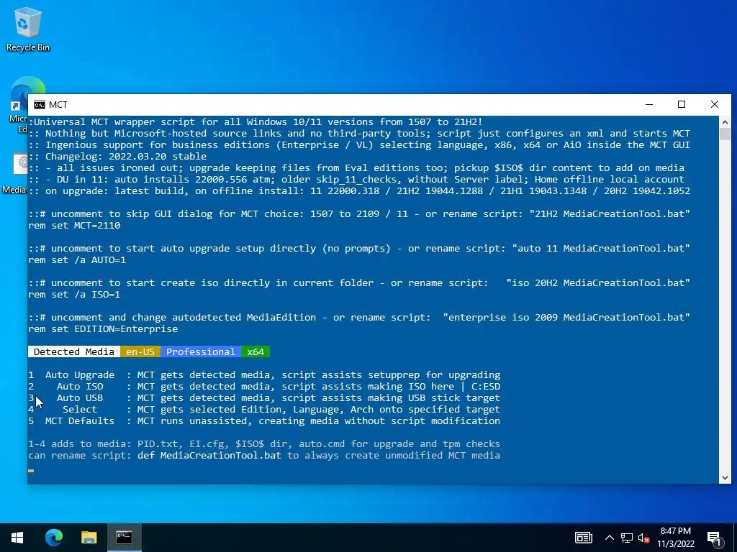Click the 'Detected Media' label

point(74,352)
